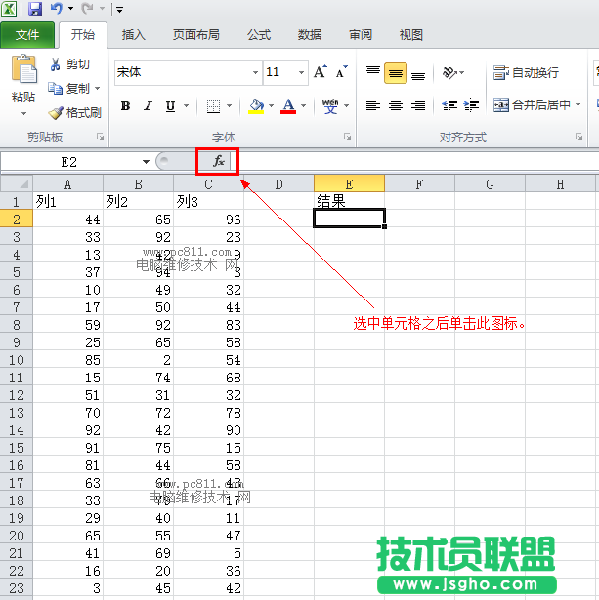Select row 10 header
The width and height of the screenshot is (599, 600).
click(x=17, y=360)
